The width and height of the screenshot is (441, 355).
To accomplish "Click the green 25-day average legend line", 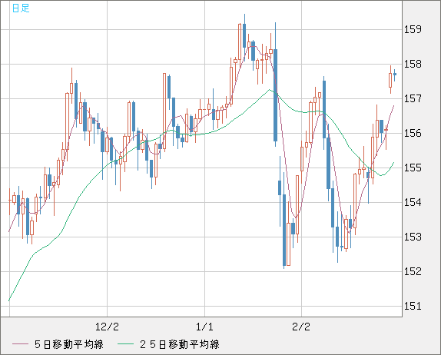I will click(x=125, y=344).
